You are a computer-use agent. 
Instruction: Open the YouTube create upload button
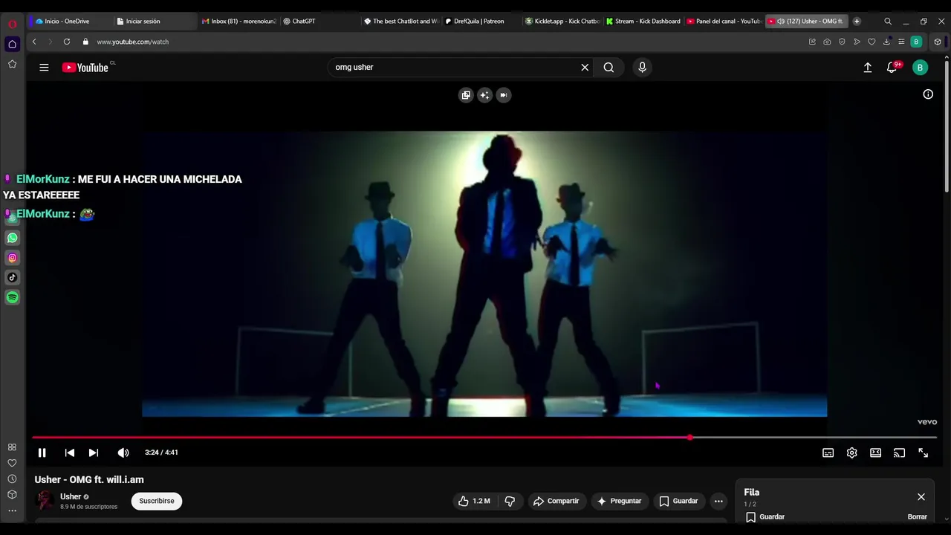click(x=868, y=68)
